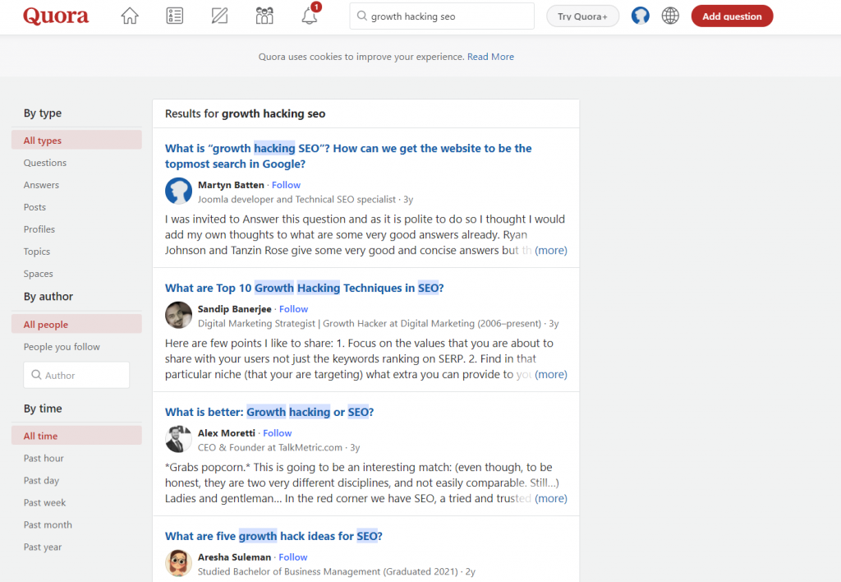Follow Alex Moretti
Image resolution: width=841 pixels, height=582 pixels.
278,432
